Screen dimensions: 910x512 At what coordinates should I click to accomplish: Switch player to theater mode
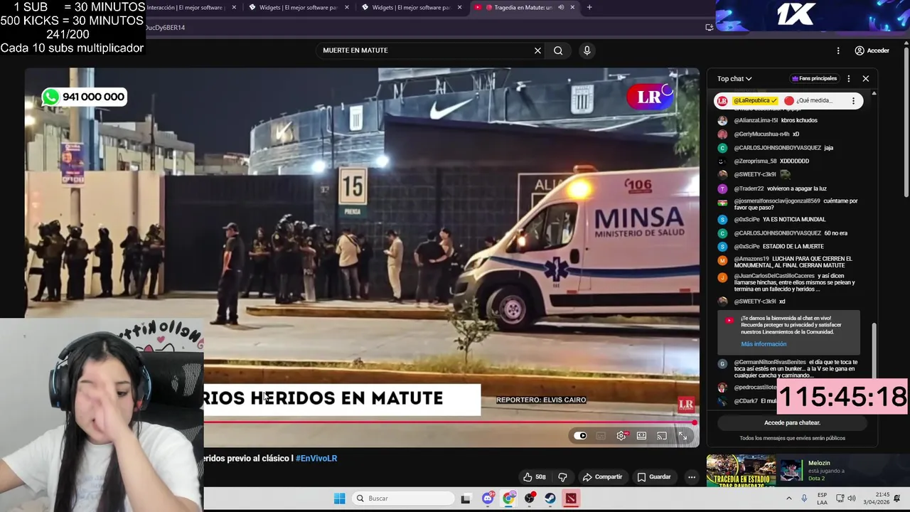641,436
